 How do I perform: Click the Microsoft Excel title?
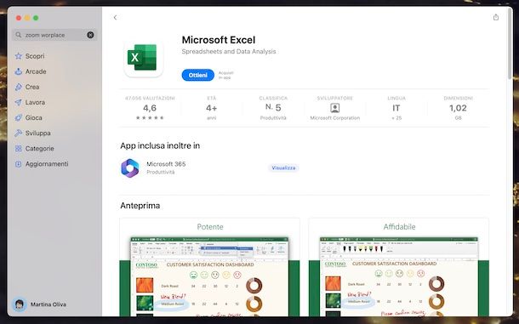click(x=219, y=40)
